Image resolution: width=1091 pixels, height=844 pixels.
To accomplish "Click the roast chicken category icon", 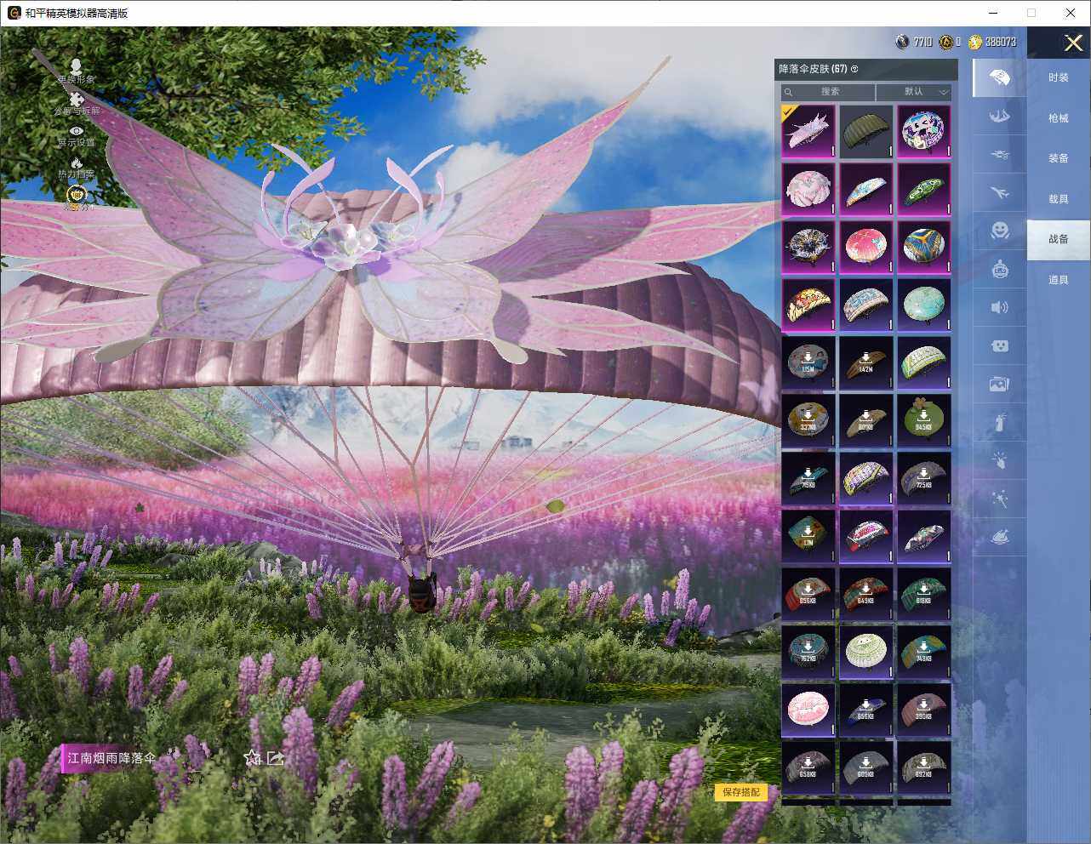I will pyautogui.click(x=1000, y=538).
